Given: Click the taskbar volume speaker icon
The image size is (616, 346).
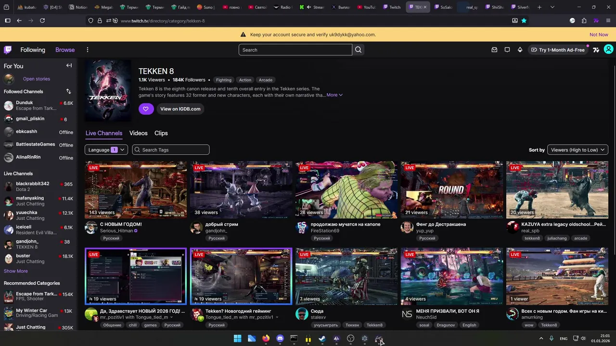Looking at the screenshot, I should coord(583,339).
